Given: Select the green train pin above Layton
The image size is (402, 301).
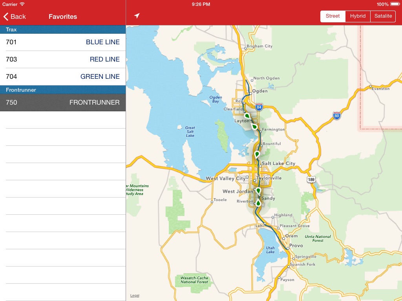Looking at the screenshot, I should tap(247, 116).
